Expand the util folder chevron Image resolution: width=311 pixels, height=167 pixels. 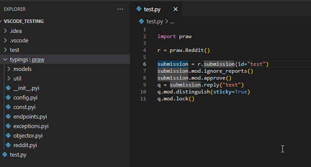pyautogui.click(x=9, y=78)
